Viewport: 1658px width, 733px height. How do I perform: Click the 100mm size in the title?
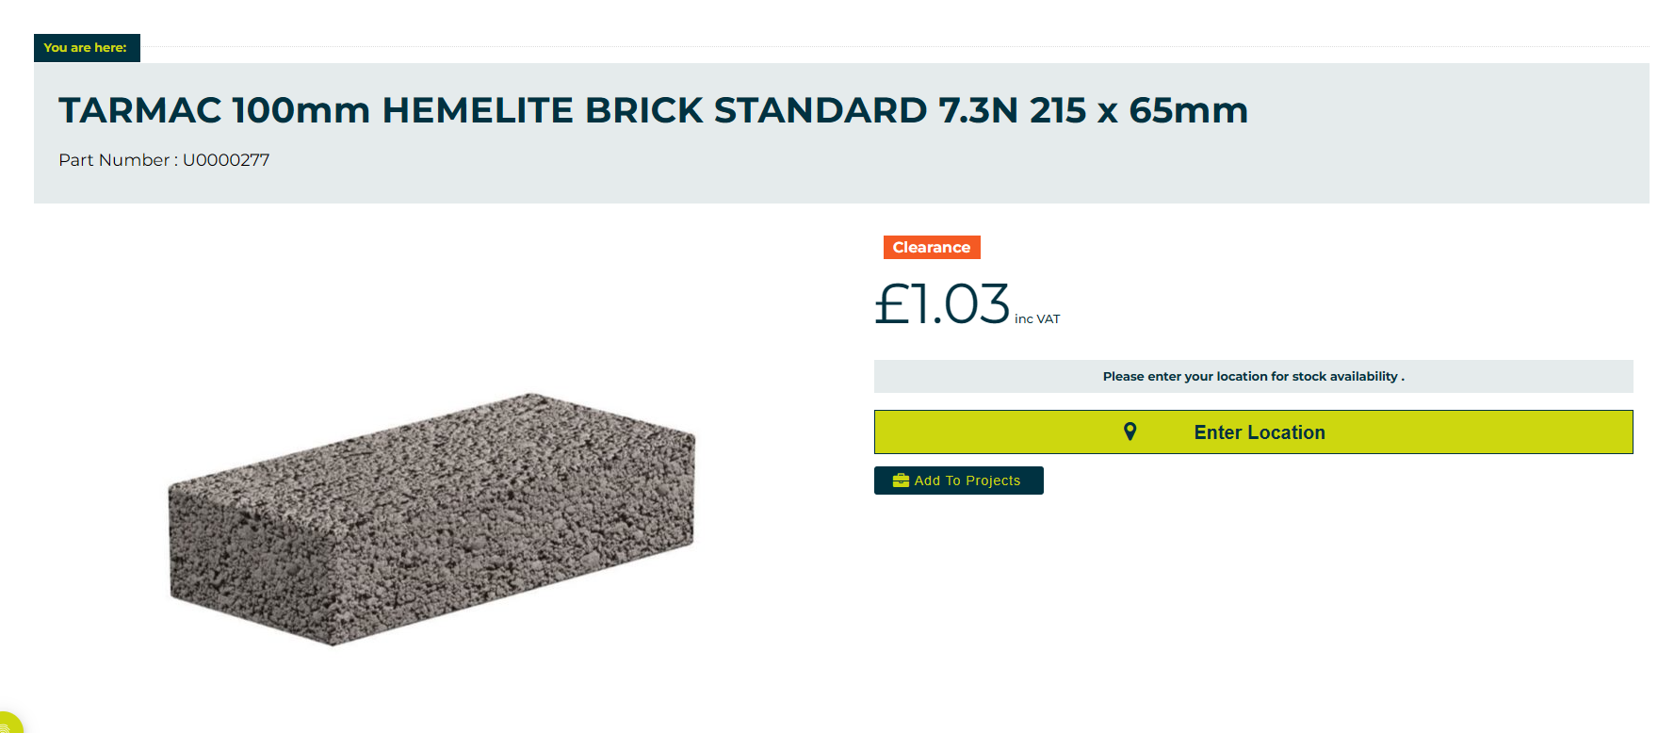(x=301, y=110)
